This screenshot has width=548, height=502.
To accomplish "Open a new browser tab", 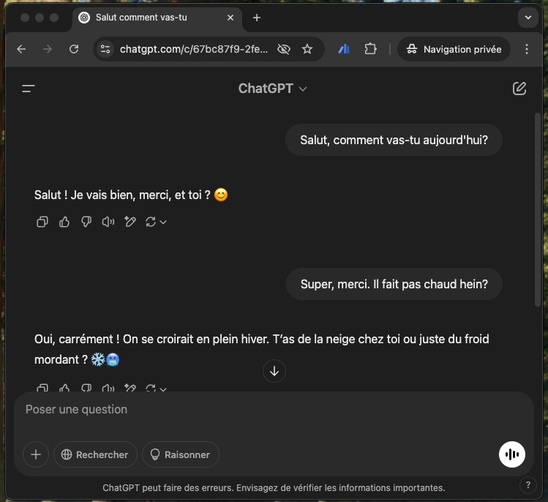I will pyautogui.click(x=257, y=18).
